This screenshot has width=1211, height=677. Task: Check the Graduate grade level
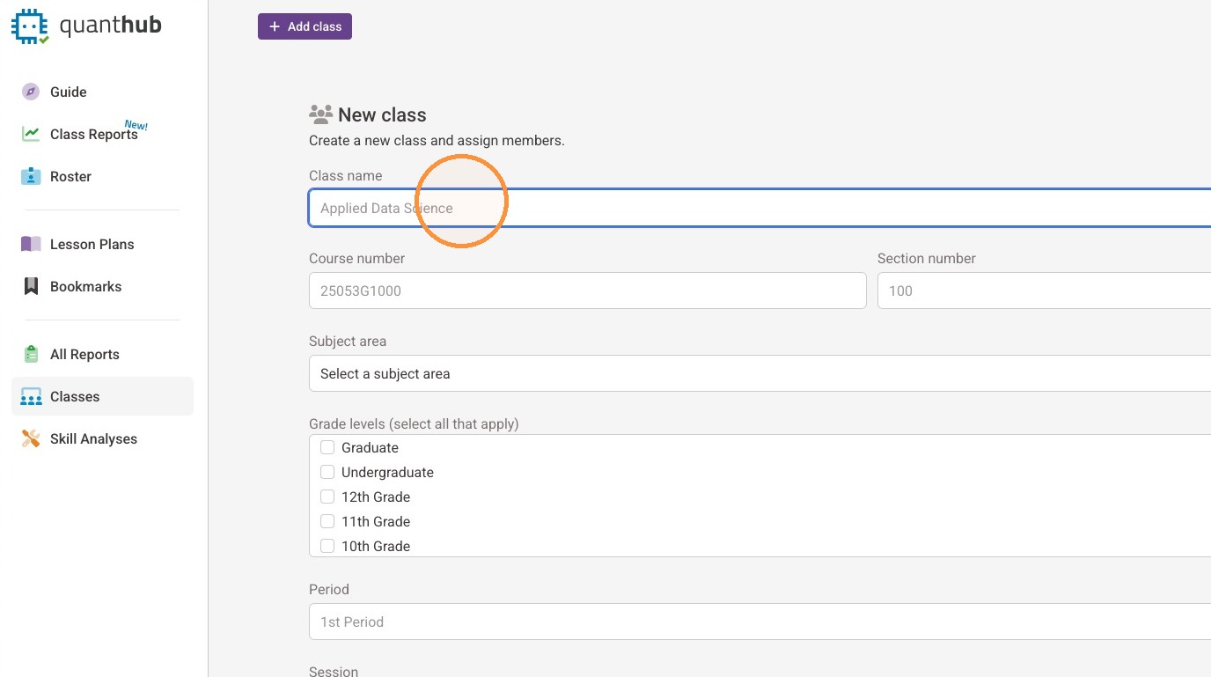pyautogui.click(x=327, y=447)
